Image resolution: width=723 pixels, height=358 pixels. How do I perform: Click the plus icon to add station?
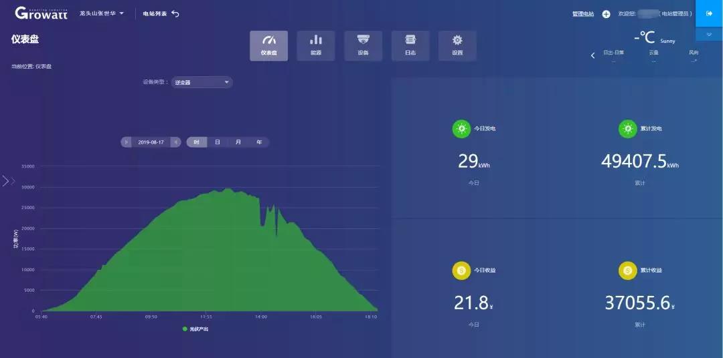(606, 14)
